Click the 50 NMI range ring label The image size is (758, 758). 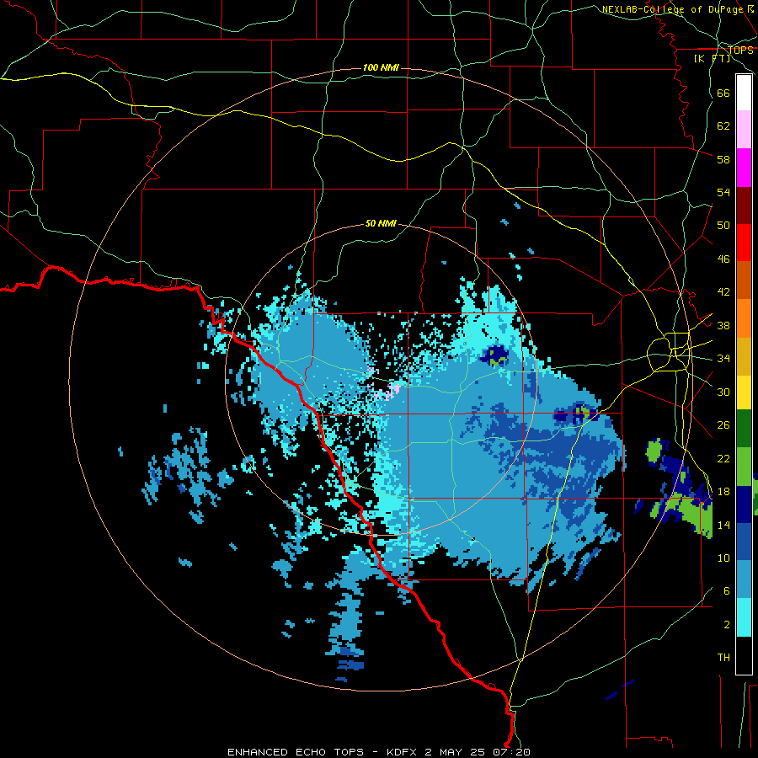click(381, 223)
